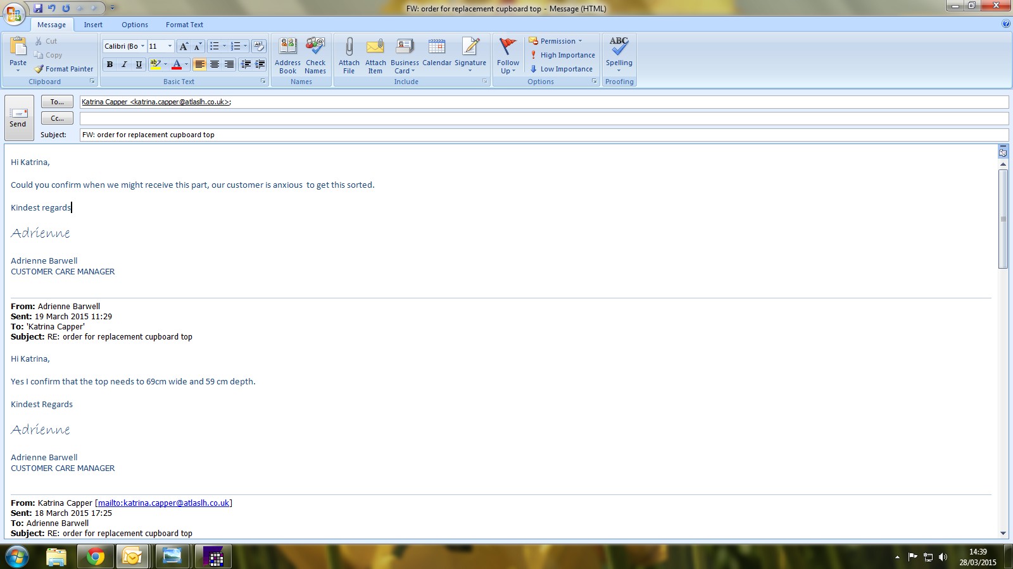1013x569 pixels.
Task: Open the Permission menu
Action: pos(555,41)
